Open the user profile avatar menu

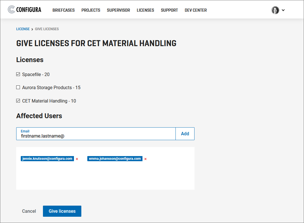(275, 10)
